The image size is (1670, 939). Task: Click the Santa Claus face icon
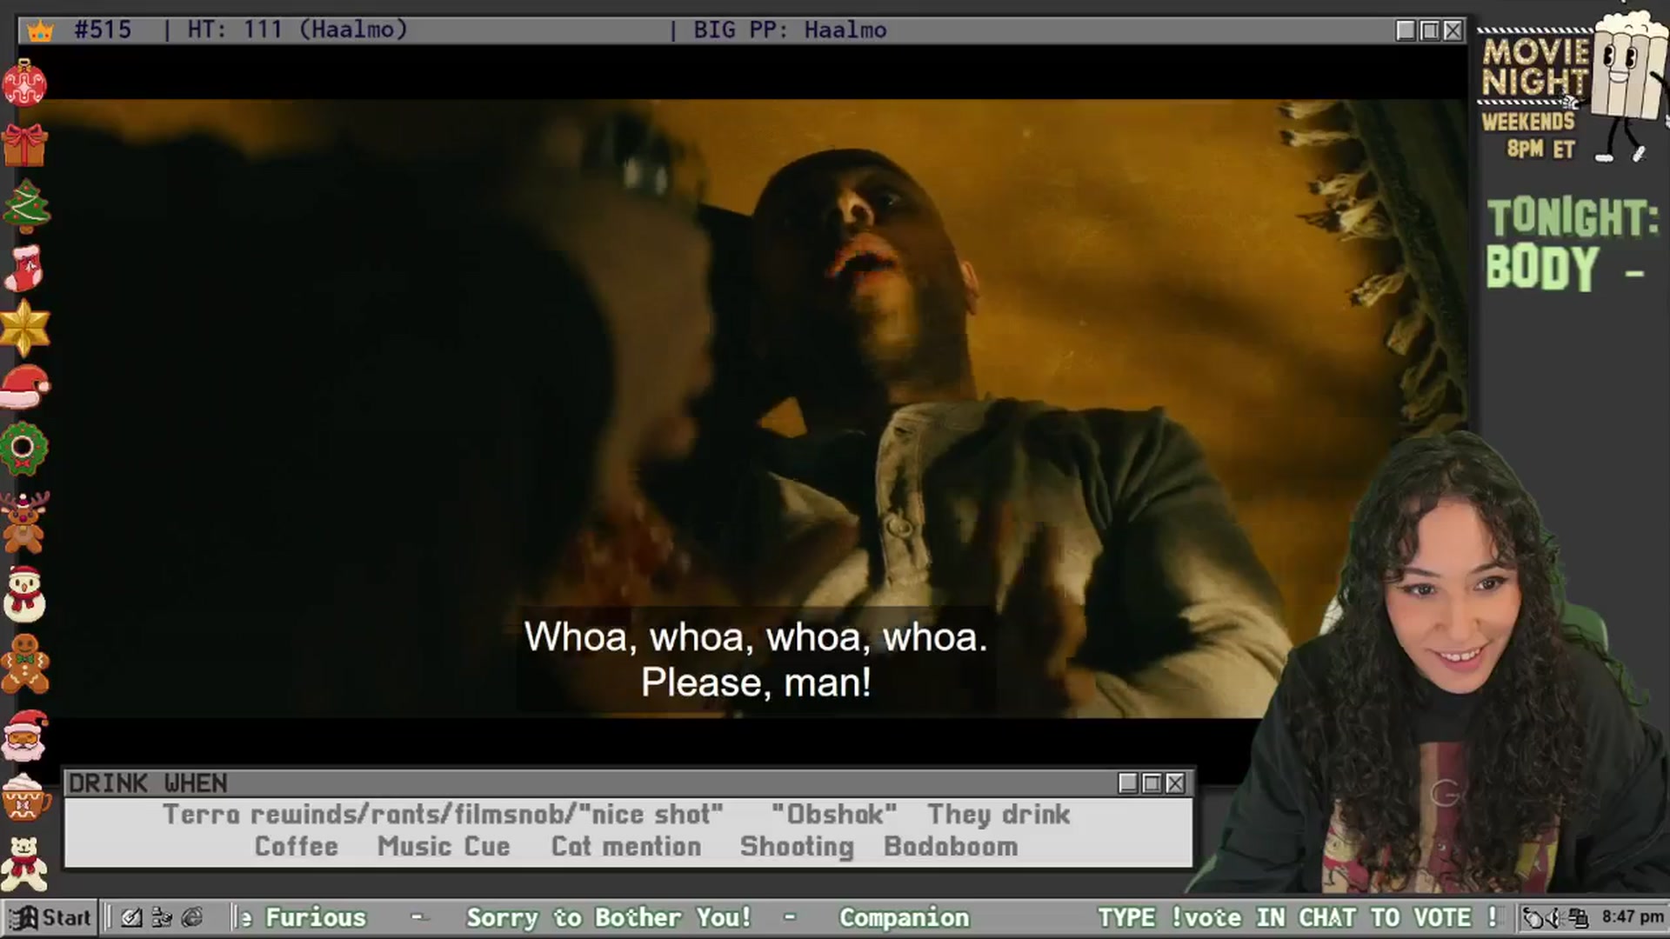pos(25,735)
